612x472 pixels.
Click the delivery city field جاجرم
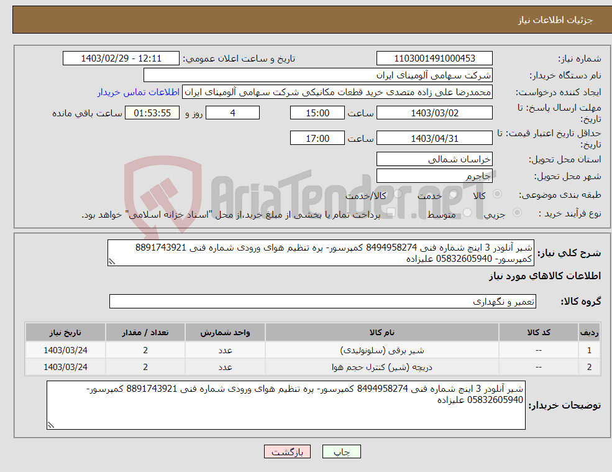coord(434,176)
